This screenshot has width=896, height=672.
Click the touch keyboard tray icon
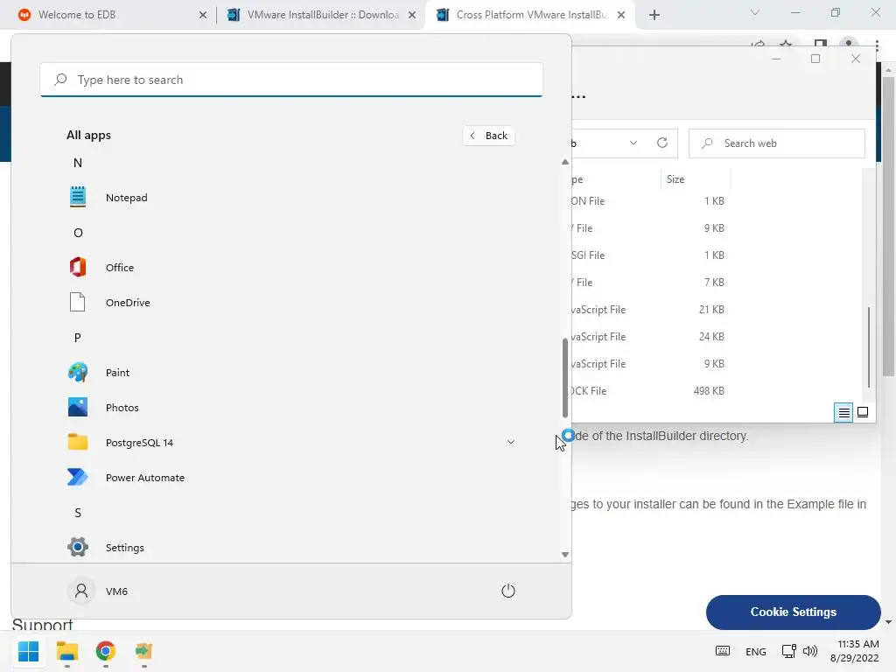pyautogui.click(x=722, y=651)
